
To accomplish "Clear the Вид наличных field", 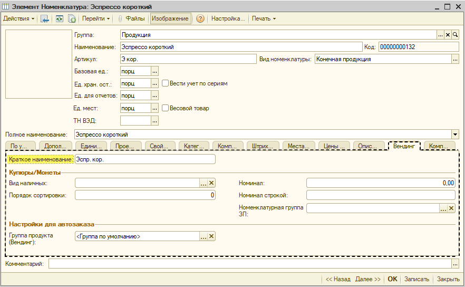I will [211, 183].
